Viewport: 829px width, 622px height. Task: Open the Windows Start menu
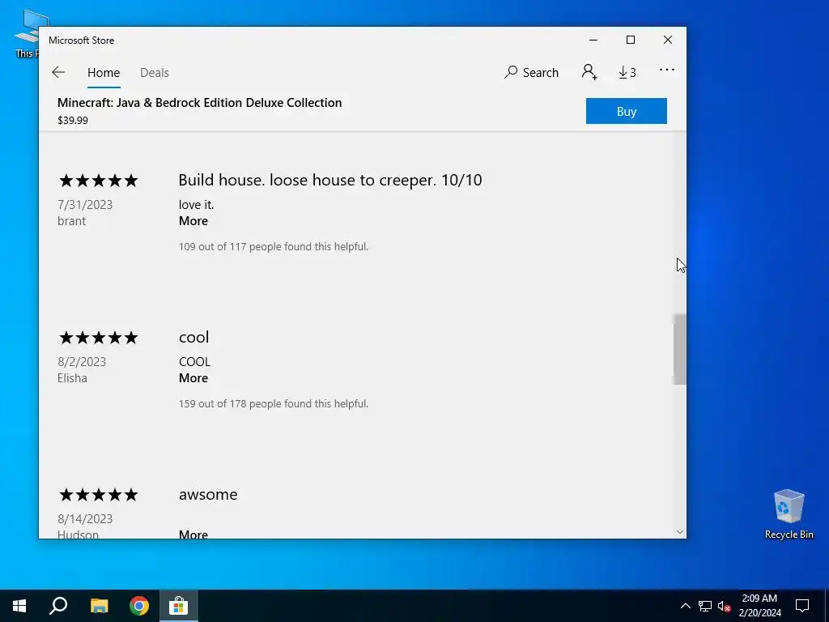point(19,606)
